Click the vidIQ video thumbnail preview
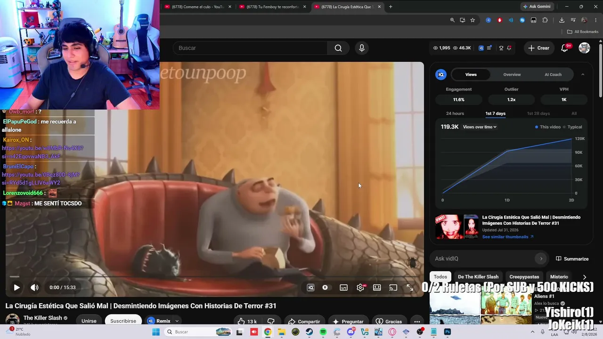The width and height of the screenshot is (603, 339). 457,227
